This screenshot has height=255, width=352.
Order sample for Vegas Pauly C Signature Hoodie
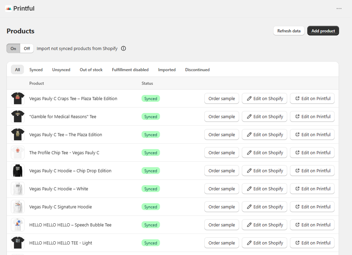(222, 207)
